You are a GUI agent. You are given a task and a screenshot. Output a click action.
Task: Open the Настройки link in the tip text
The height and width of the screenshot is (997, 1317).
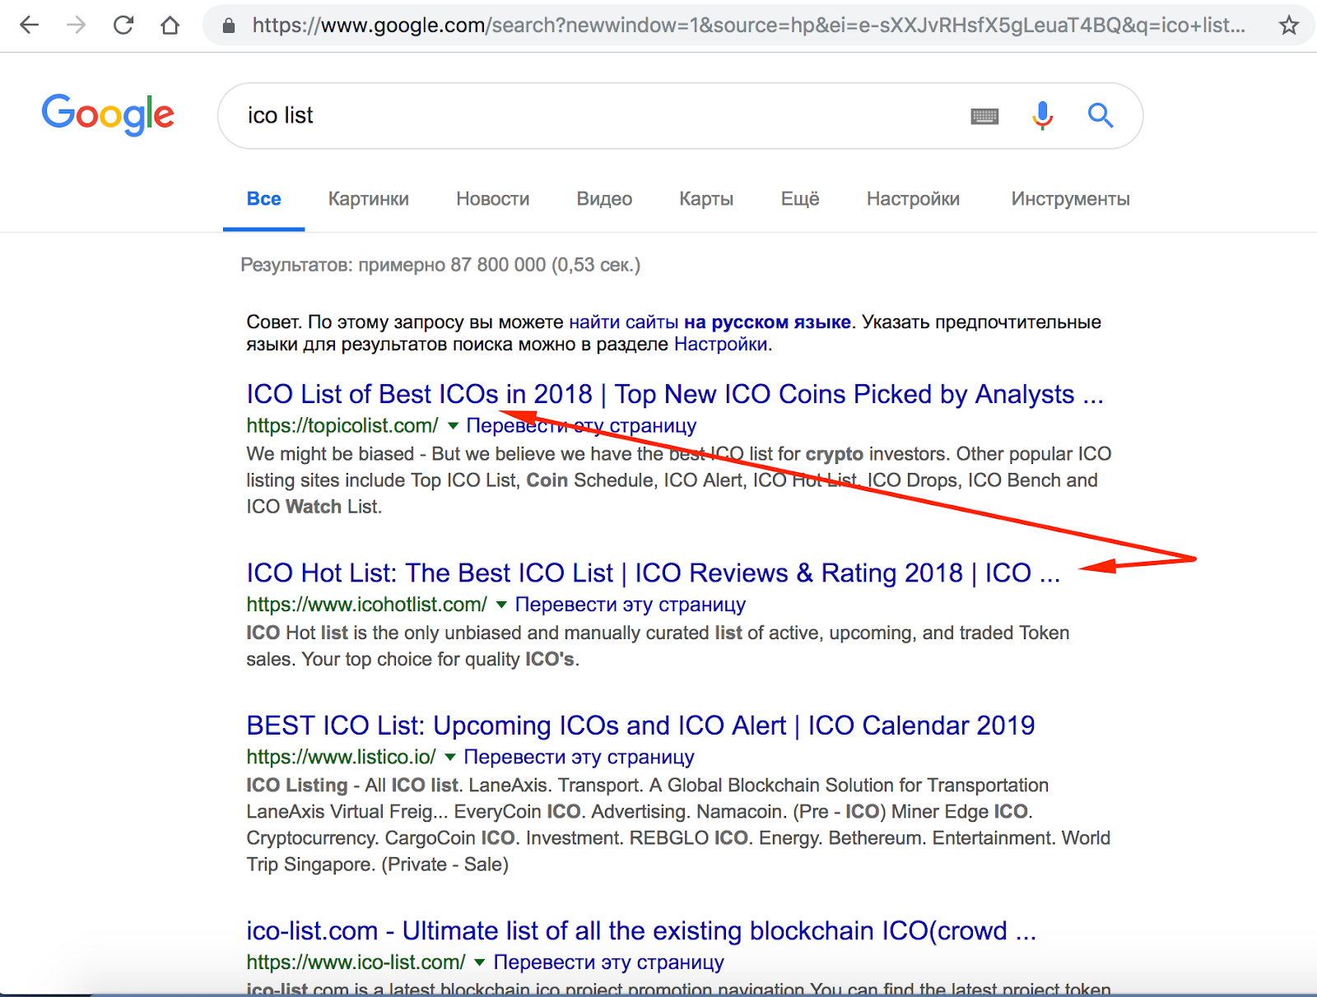[720, 345]
